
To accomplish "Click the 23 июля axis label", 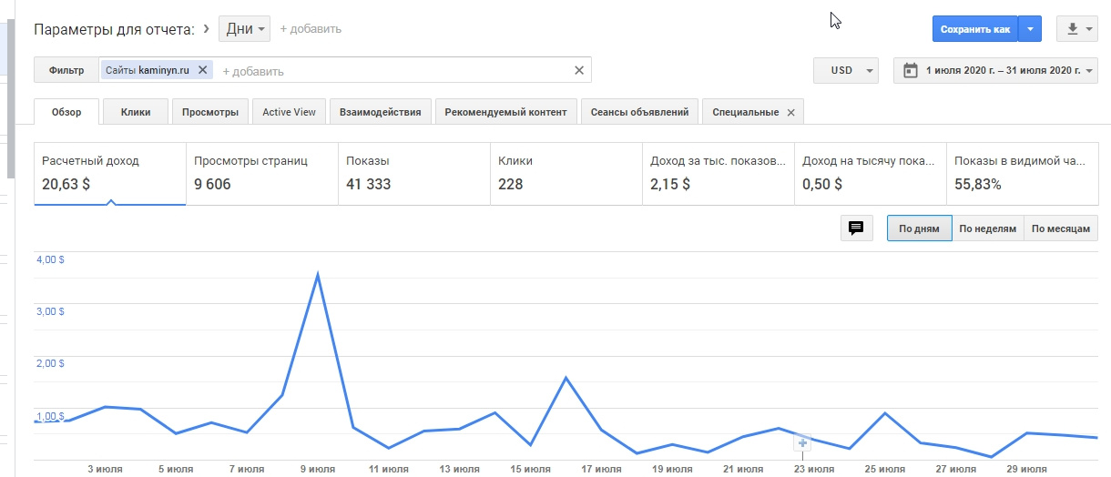I will (x=813, y=469).
